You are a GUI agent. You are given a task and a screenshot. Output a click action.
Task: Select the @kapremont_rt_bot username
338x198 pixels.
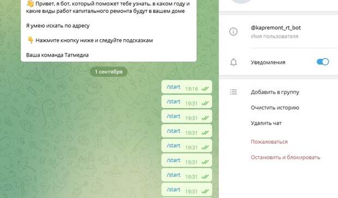(276, 28)
